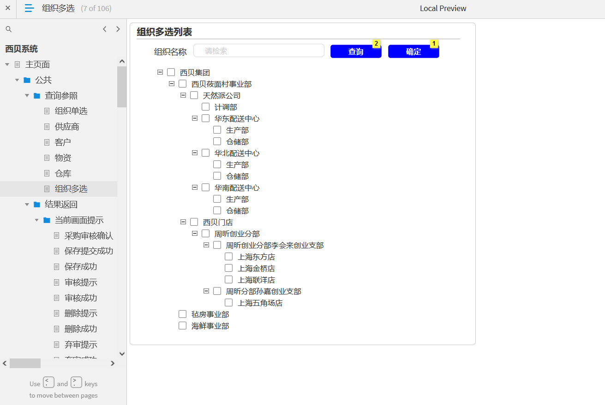
Task: Check the 上海五角场店 checkbox
Action: pos(229,303)
